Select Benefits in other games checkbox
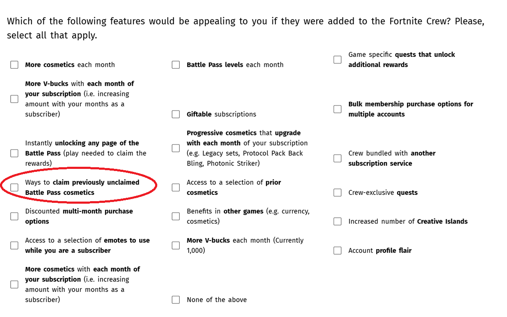Image resolution: width=507 pixels, height=317 pixels. (176, 216)
